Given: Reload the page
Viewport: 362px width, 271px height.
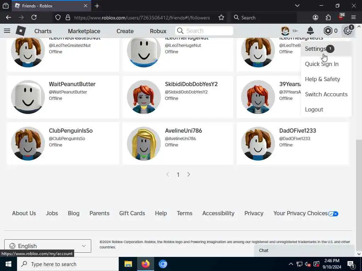Looking at the screenshot, I should tap(34, 18).
